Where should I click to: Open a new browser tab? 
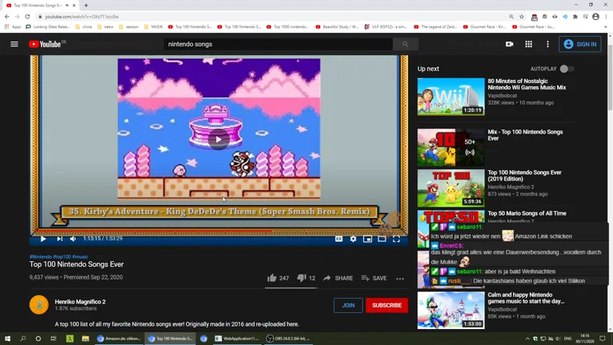(x=86, y=6)
